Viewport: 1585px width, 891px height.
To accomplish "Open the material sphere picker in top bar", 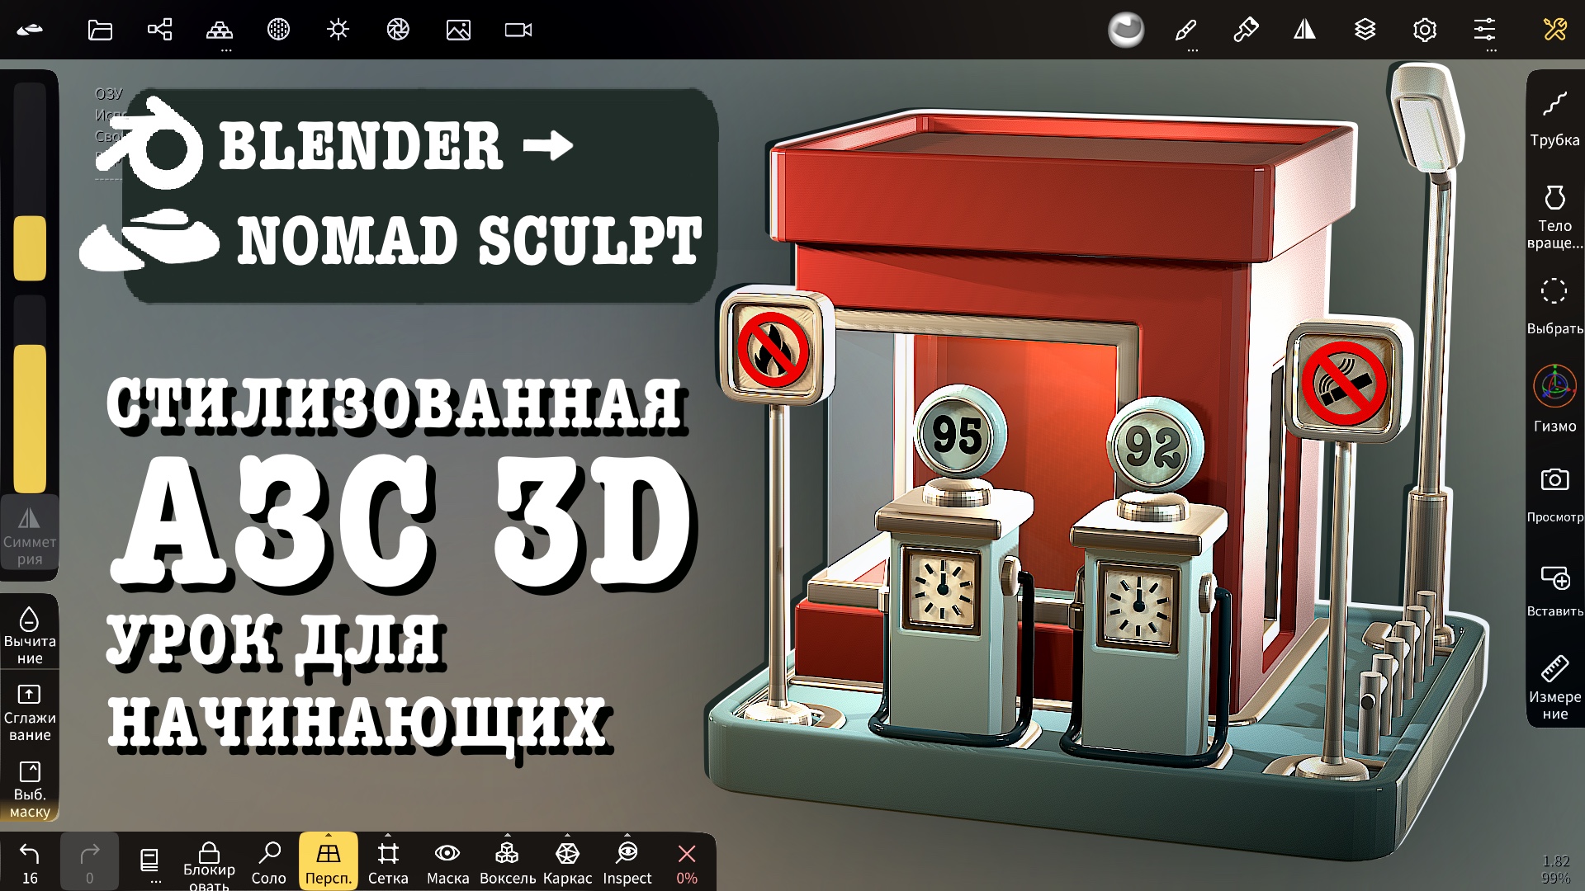I will (x=1126, y=31).
